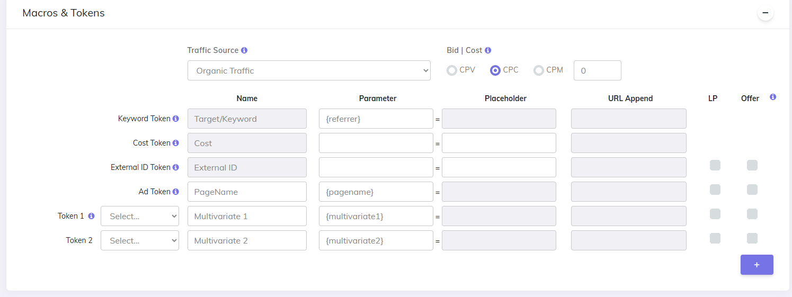
Task: Click info icon next to Offer column
Action: point(773,97)
